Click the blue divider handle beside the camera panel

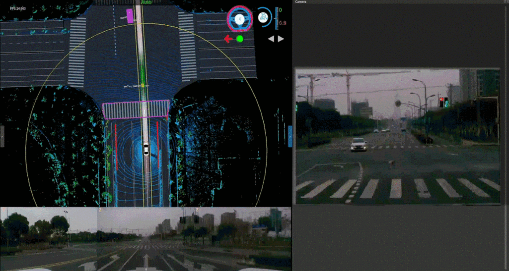[290, 136]
